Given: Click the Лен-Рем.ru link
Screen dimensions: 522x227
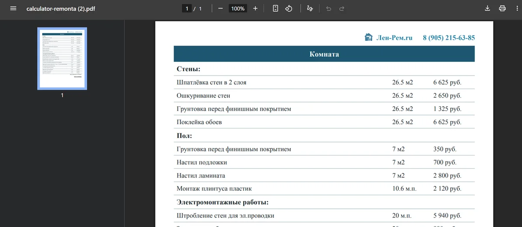Looking at the screenshot, I should (x=394, y=38).
